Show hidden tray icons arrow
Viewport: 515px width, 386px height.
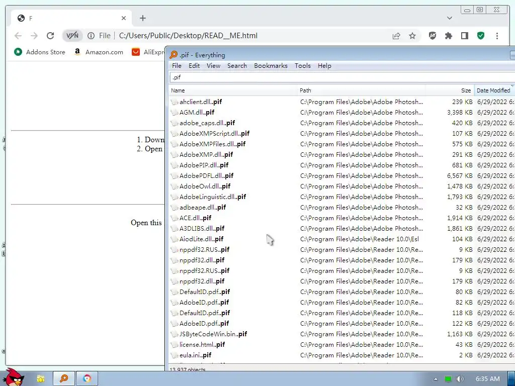tap(436, 379)
